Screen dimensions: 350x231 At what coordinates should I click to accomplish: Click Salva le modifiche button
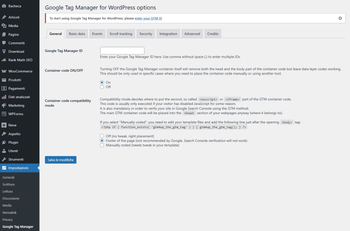[x=60, y=160]
